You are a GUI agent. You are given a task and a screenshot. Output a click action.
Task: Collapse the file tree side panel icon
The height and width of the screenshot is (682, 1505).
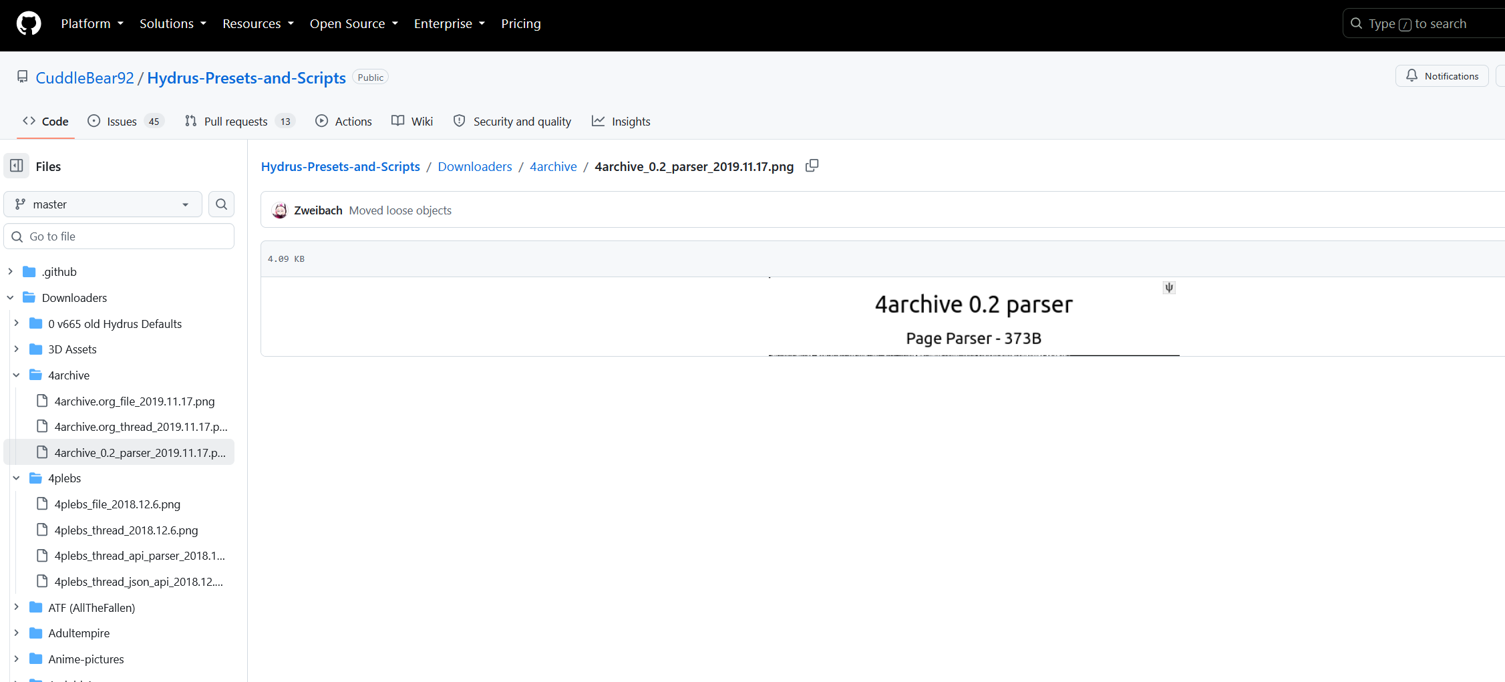pyautogui.click(x=17, y=166)
